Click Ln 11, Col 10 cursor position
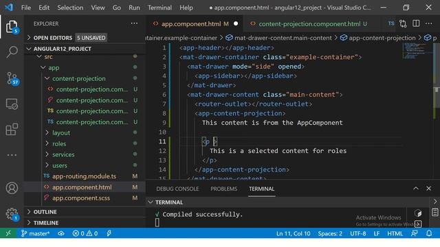This screenshot has height=247, width=440. click(x=293, y=233)
